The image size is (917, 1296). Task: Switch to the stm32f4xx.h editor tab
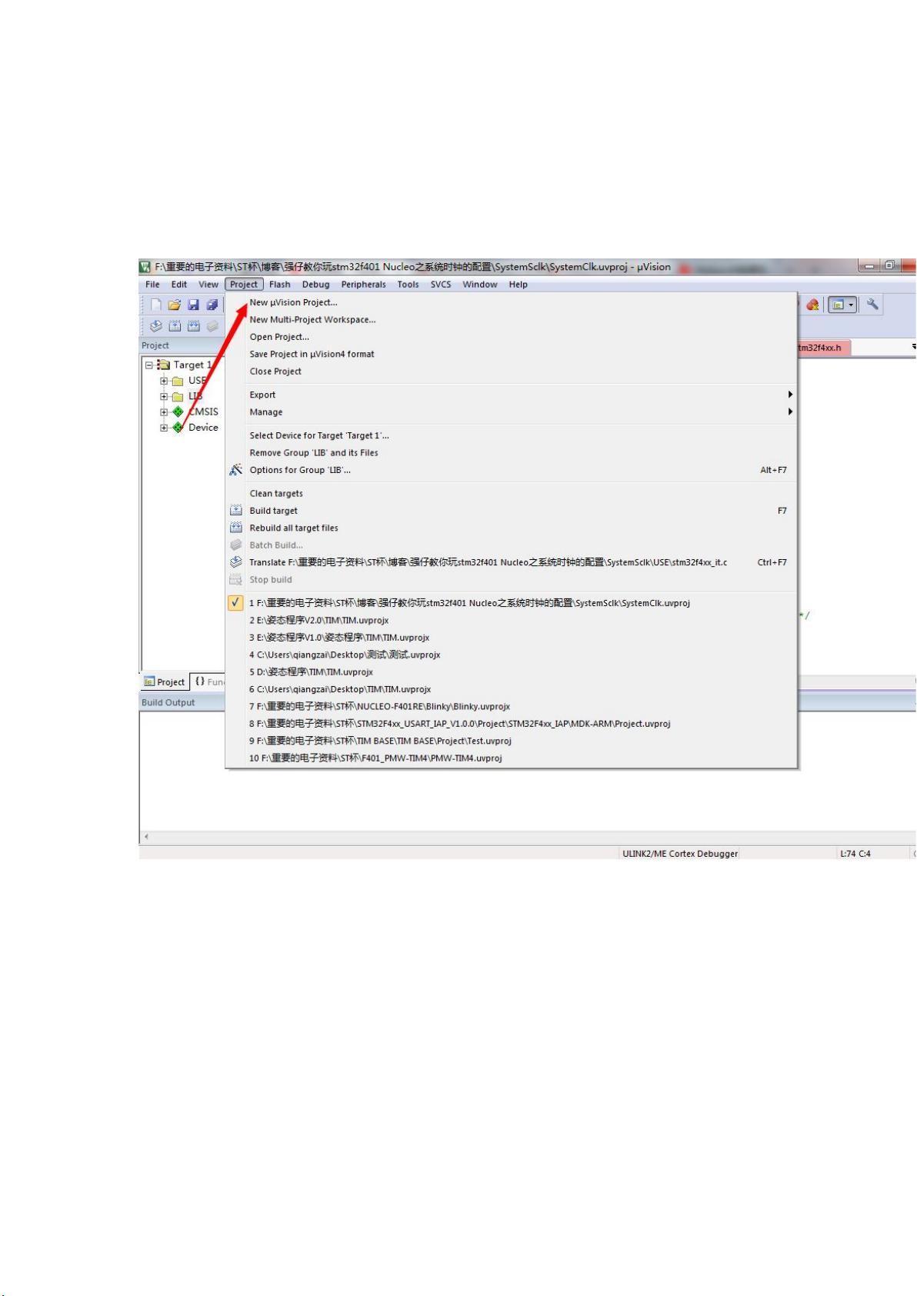coord(823,348)
